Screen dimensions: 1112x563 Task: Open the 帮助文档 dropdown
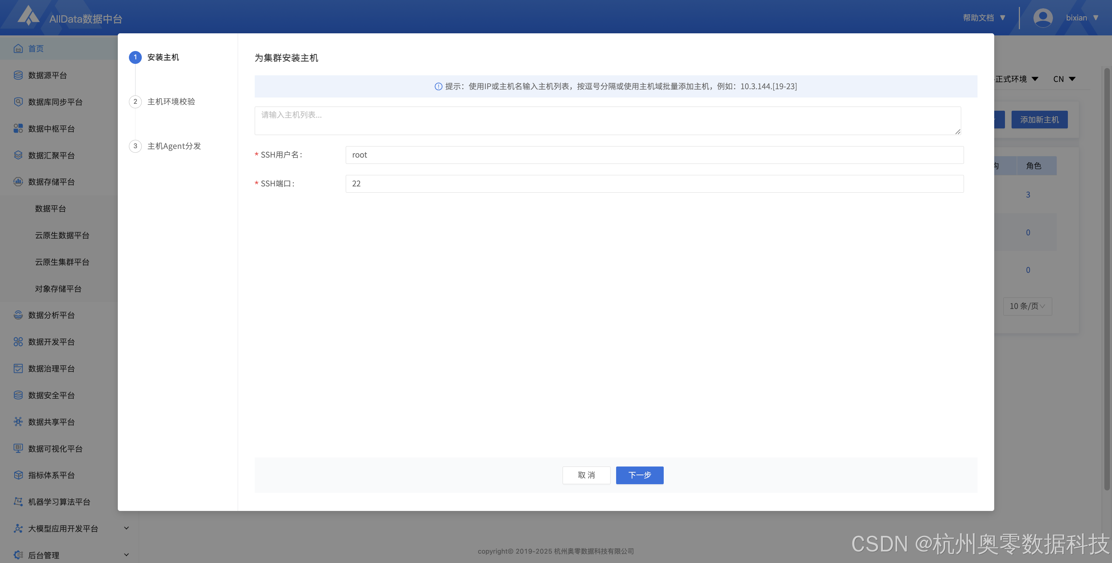[984, 18]
